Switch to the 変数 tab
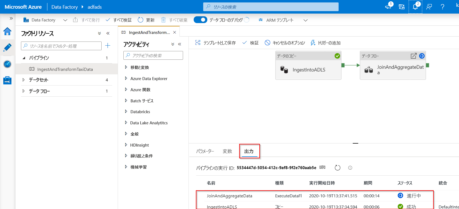The height and width of the screenshot is (209, 459). coord(227,151)
